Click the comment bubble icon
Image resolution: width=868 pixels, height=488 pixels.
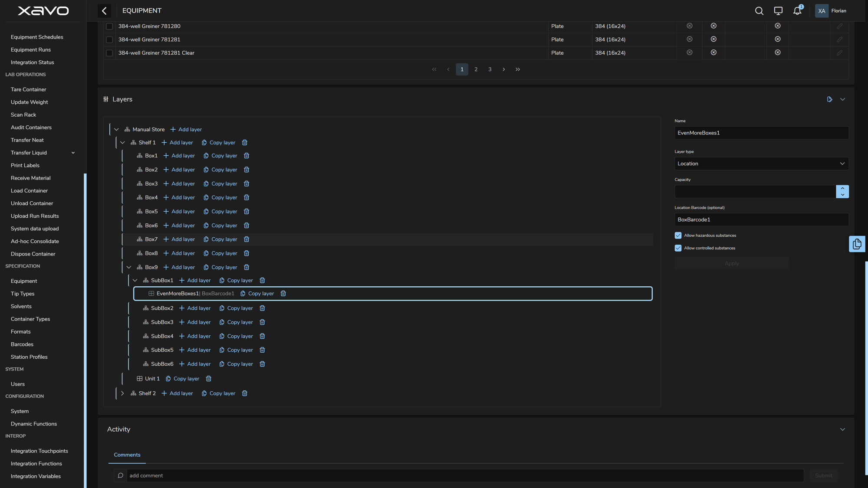(121, 476)
